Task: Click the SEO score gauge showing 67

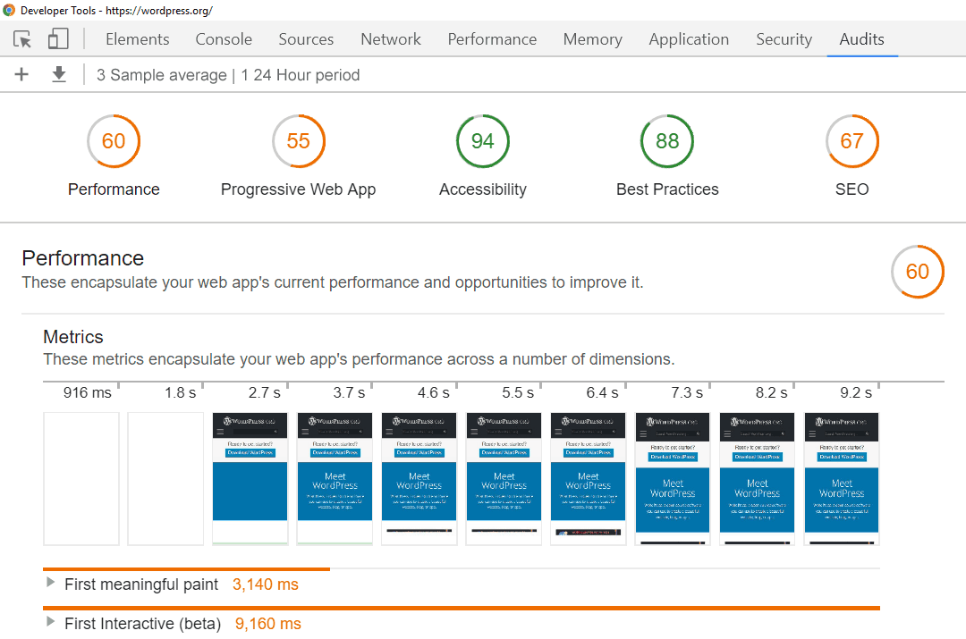Action: click(852, 141)
